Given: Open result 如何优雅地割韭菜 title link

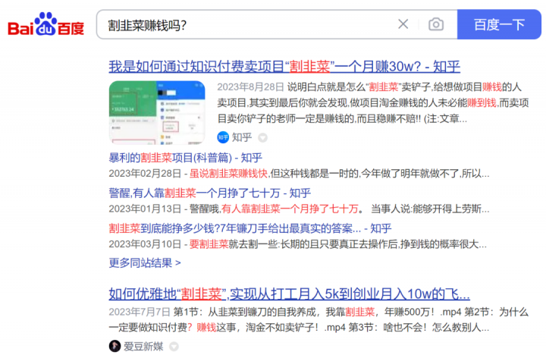Looking at the screenshot, I should pos(289,294).
